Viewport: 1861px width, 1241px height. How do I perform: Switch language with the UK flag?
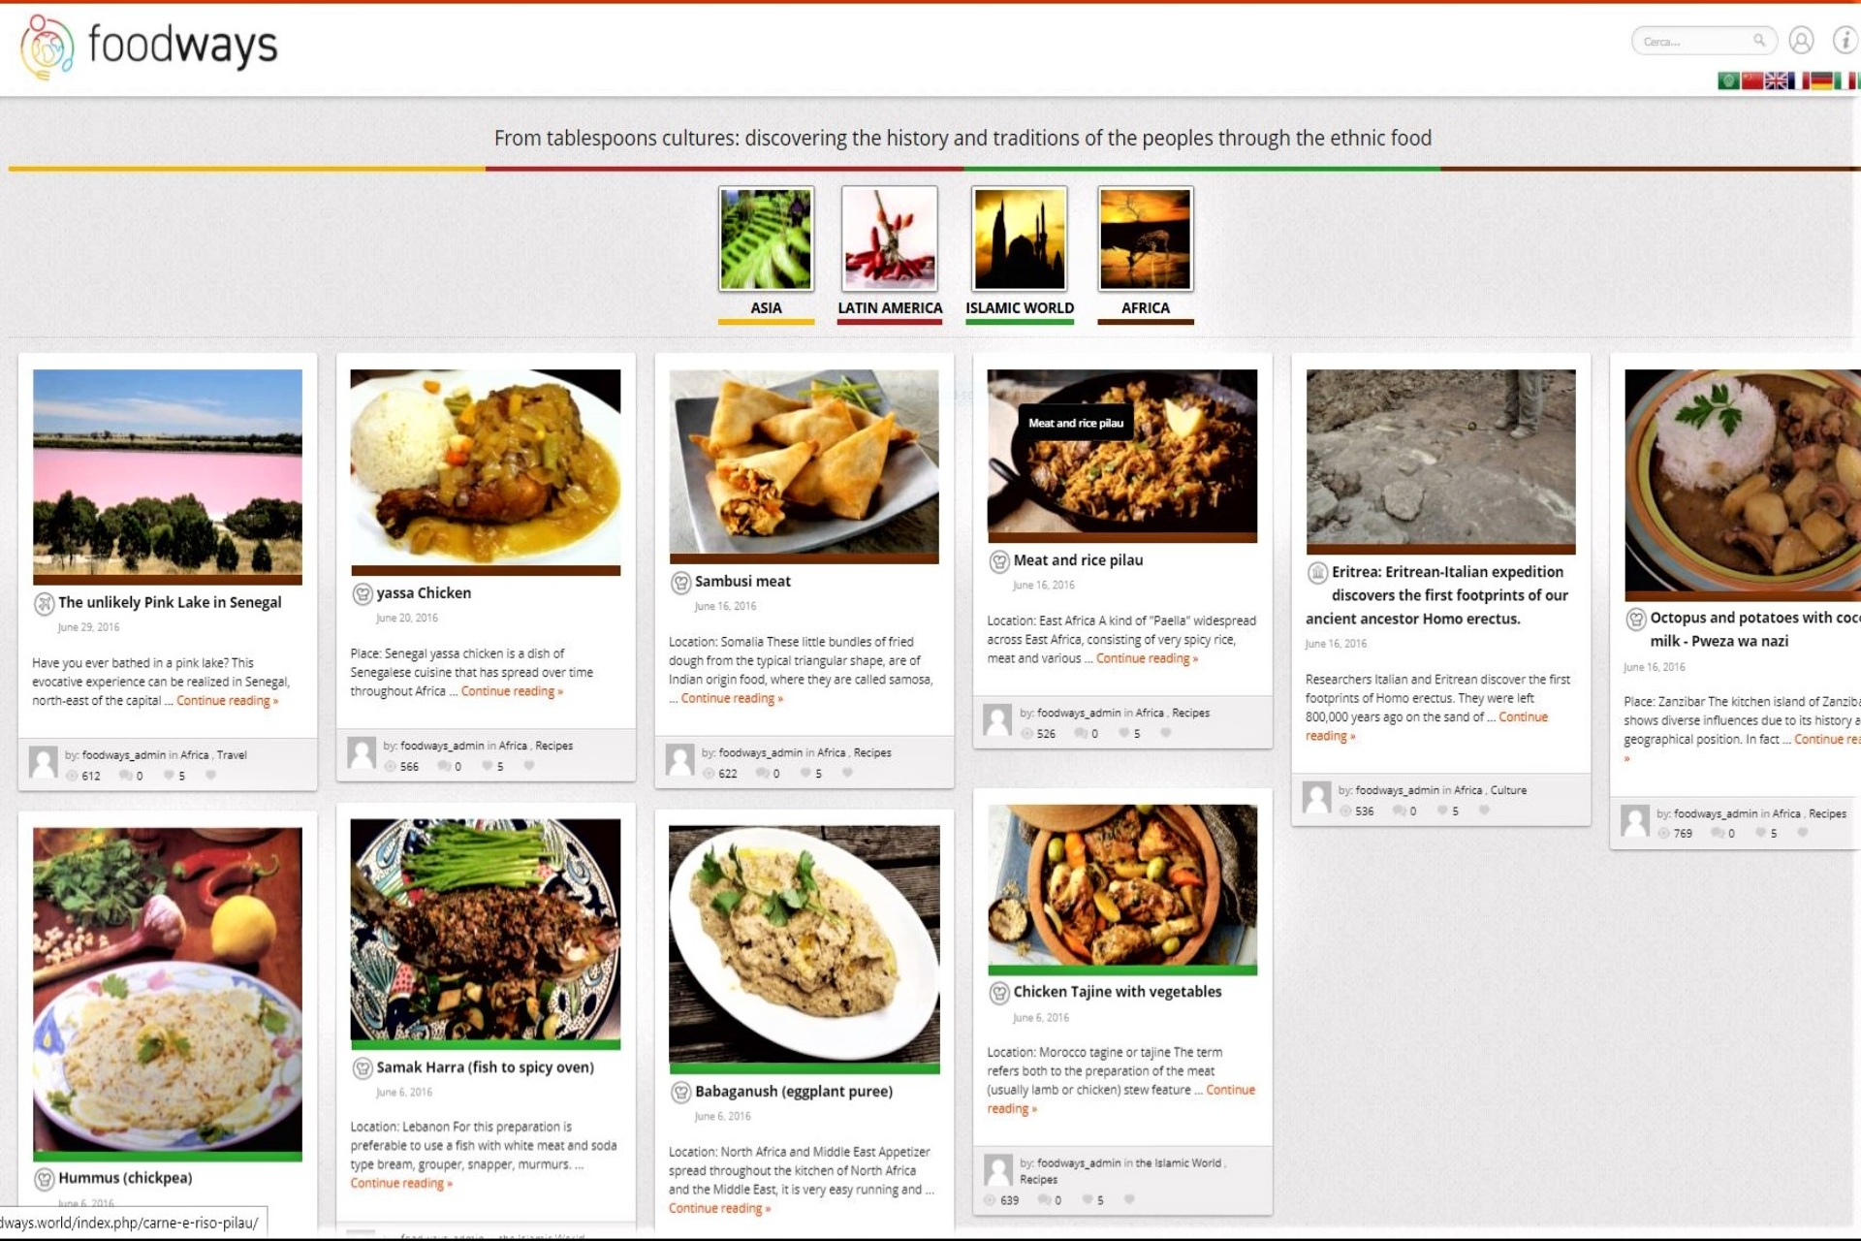pyautogui.click(x=1776, y=80)
